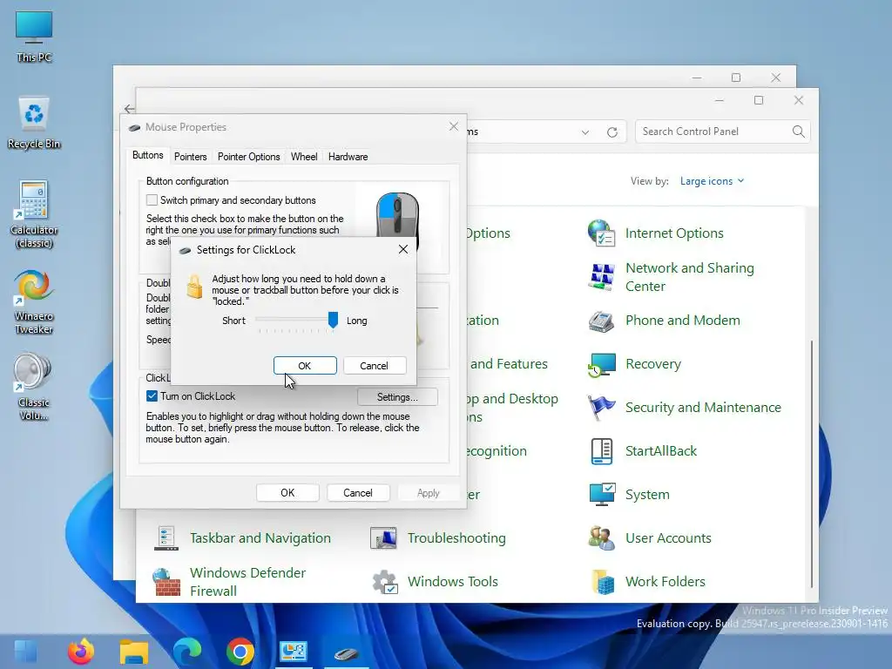Open the StartAllBack icon

(x=601, y=451)
